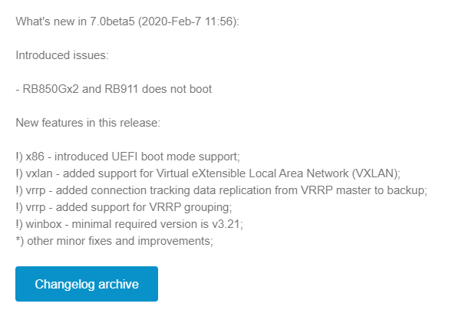Select the VRRP grouping support entry

coord(124,207)
